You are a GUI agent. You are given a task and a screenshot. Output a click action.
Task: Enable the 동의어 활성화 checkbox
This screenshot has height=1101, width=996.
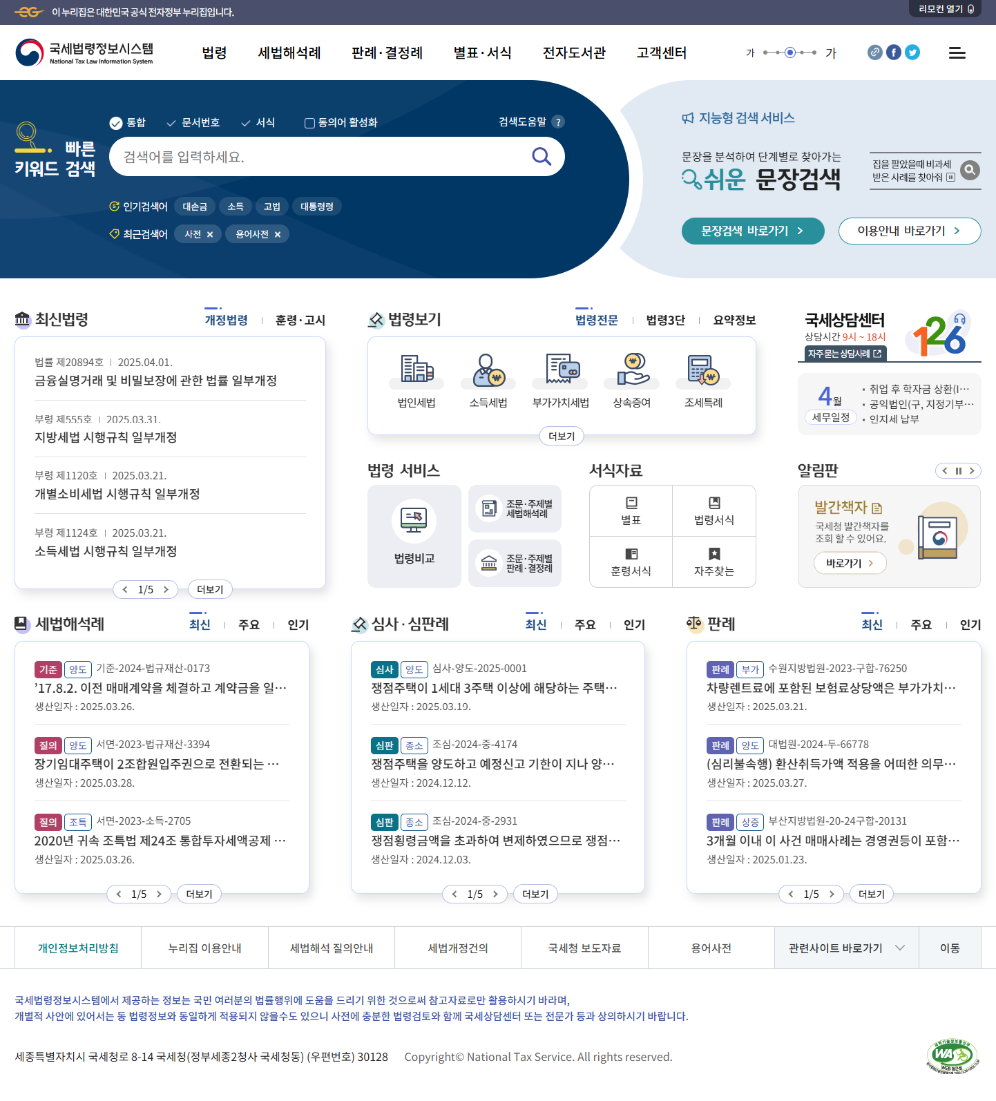click(310, 123)
